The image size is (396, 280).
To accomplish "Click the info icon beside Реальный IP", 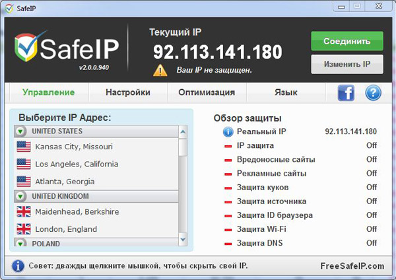I will click(228, 132).
